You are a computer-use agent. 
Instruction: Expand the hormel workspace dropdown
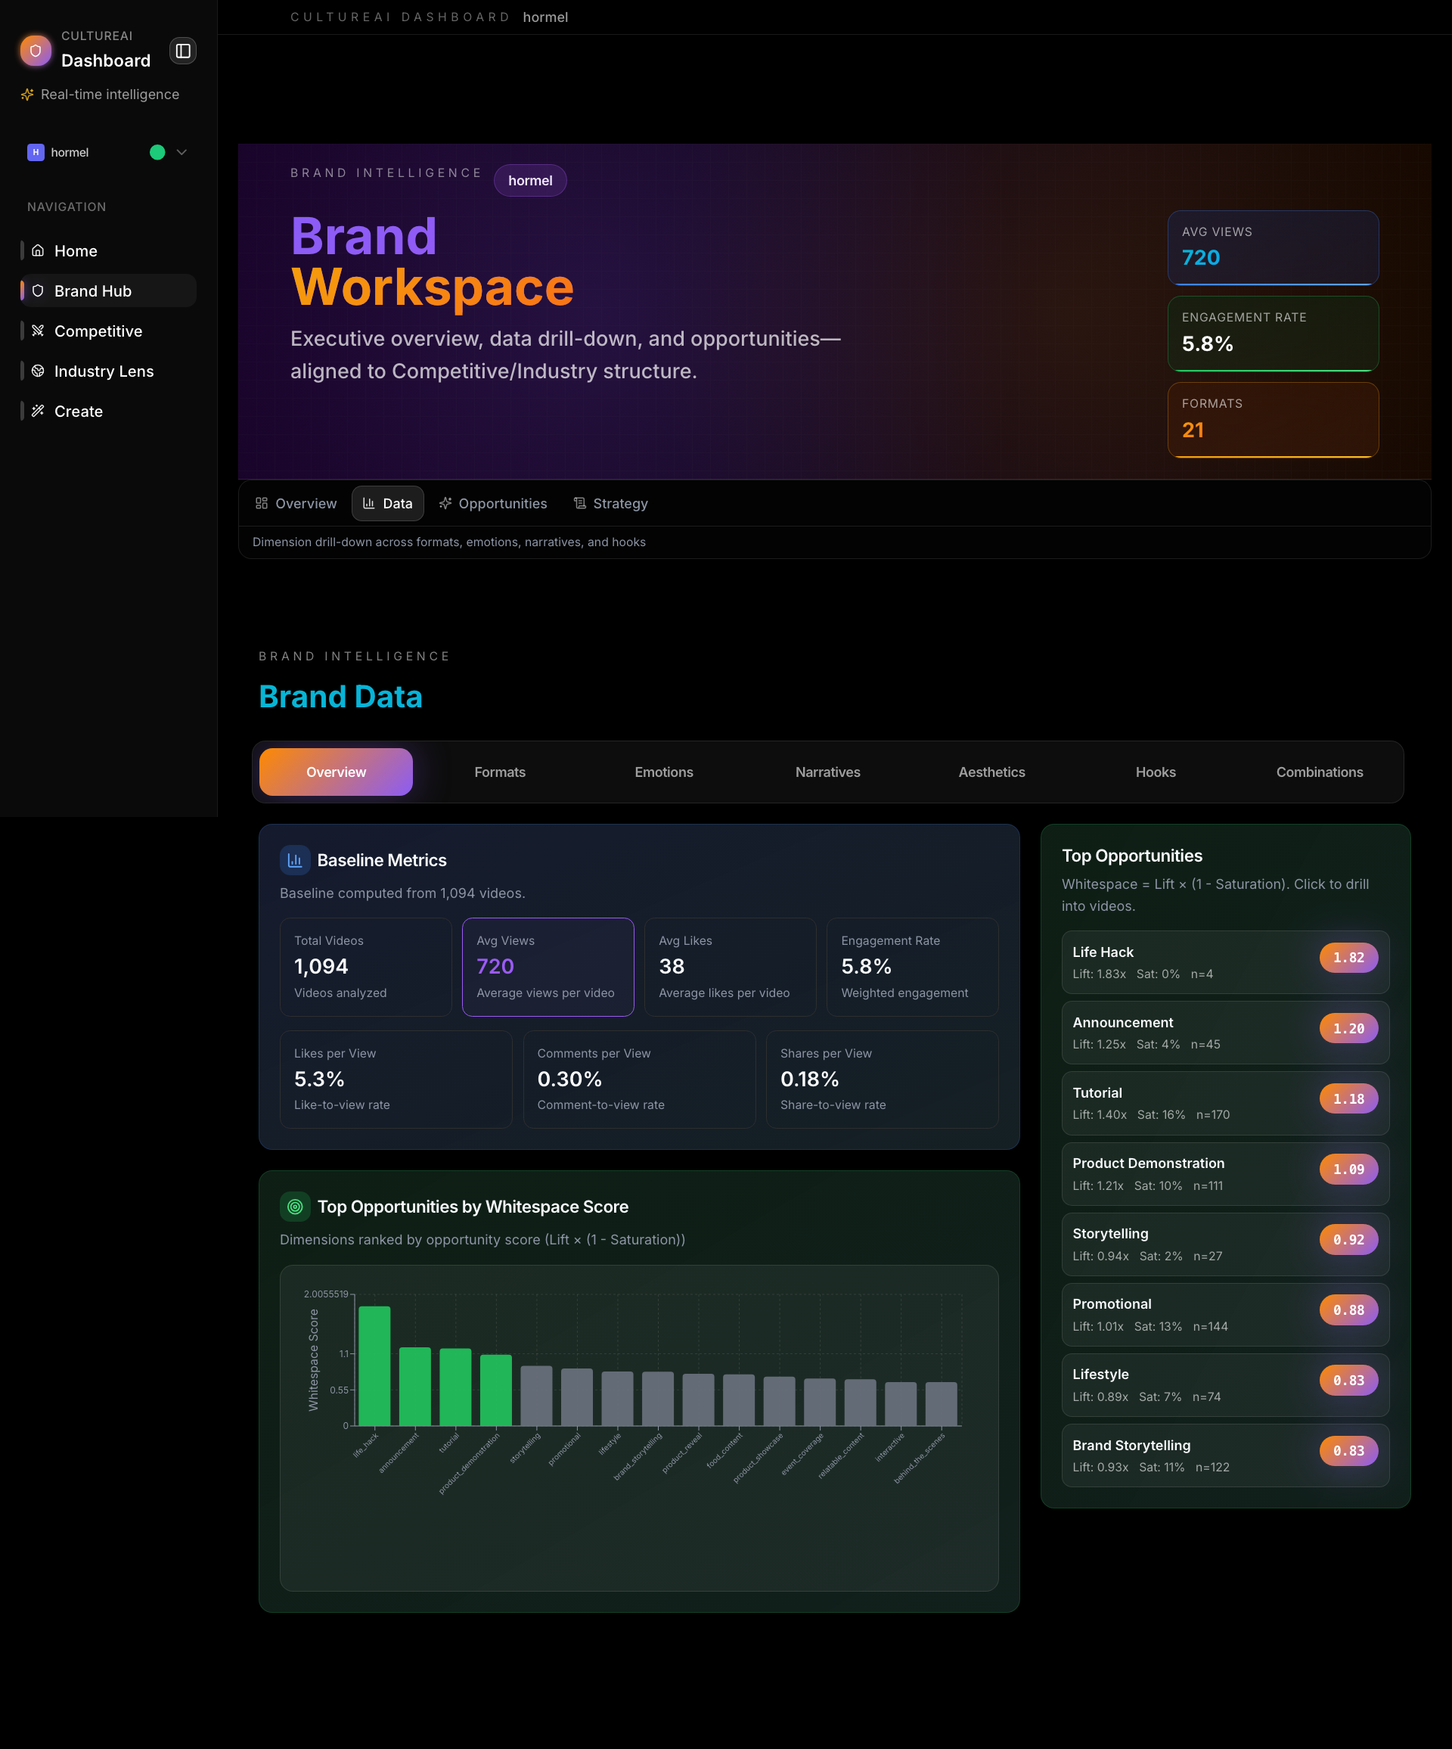180,151
